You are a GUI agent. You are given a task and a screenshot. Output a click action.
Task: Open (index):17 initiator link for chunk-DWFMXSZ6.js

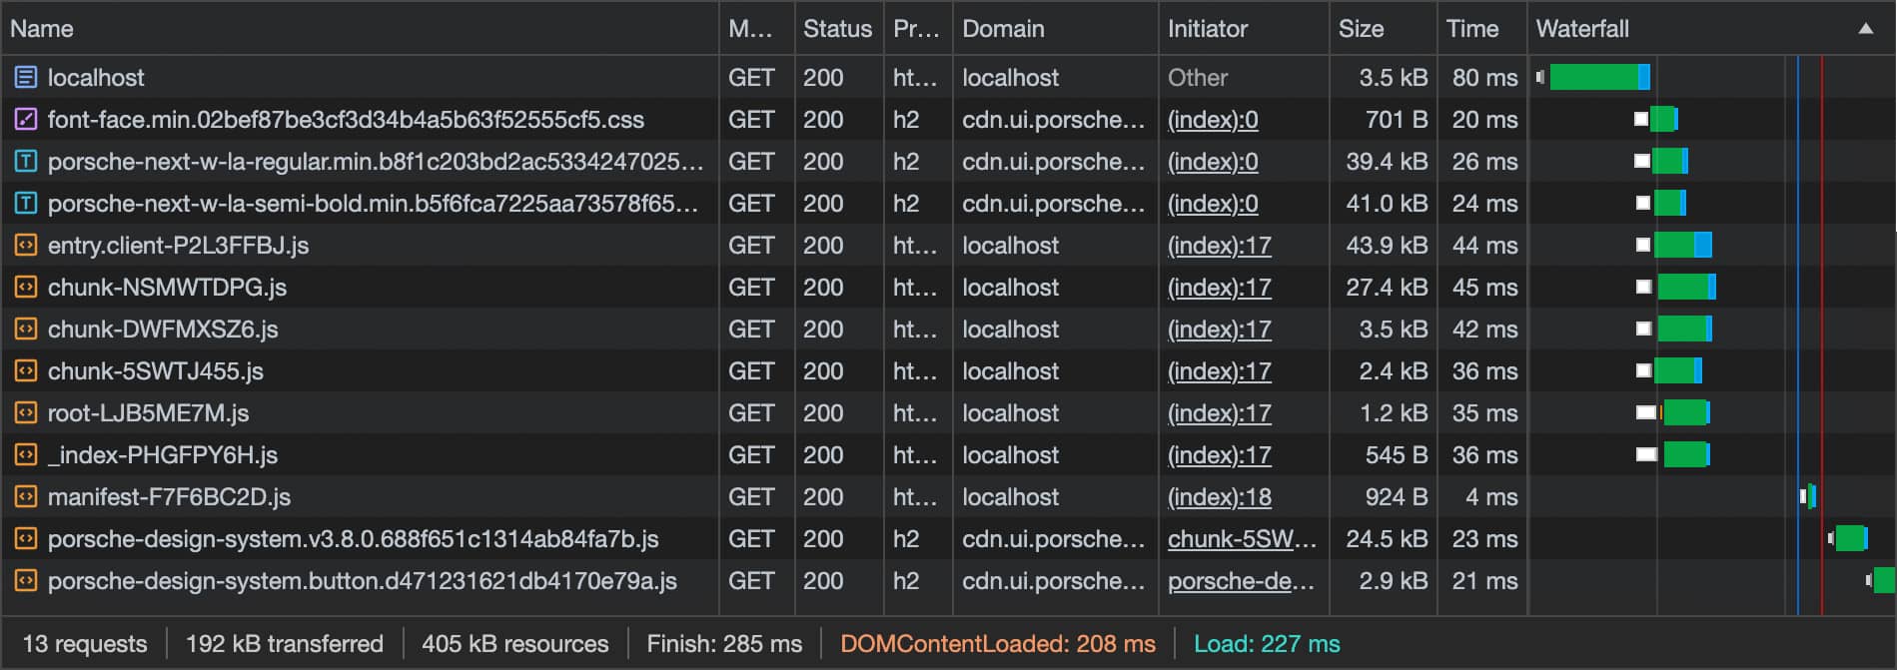pos(1219,330)
